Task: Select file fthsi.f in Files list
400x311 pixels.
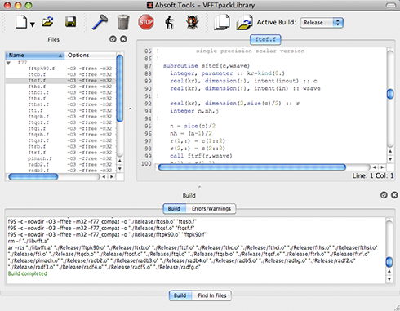Action: tap(38, 104)
